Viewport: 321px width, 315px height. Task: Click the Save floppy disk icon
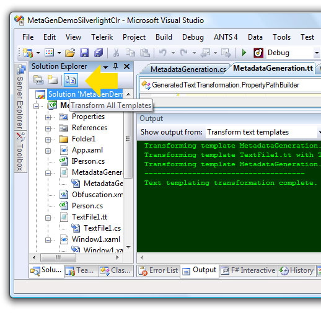coord(84,53)
